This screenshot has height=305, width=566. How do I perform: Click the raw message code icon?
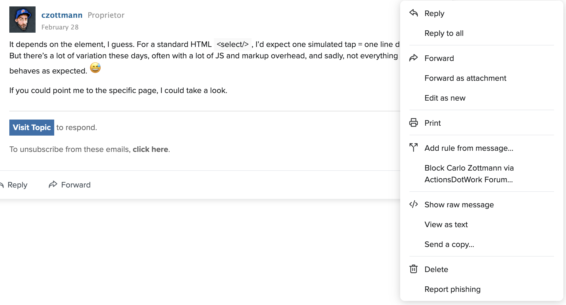(414, 204)
